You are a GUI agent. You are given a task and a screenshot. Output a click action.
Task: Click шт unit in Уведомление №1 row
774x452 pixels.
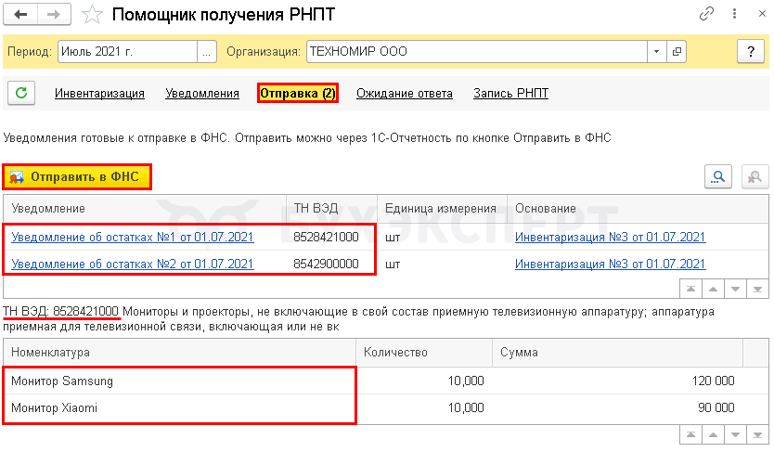pyautogui.click(x=443, y=237)
